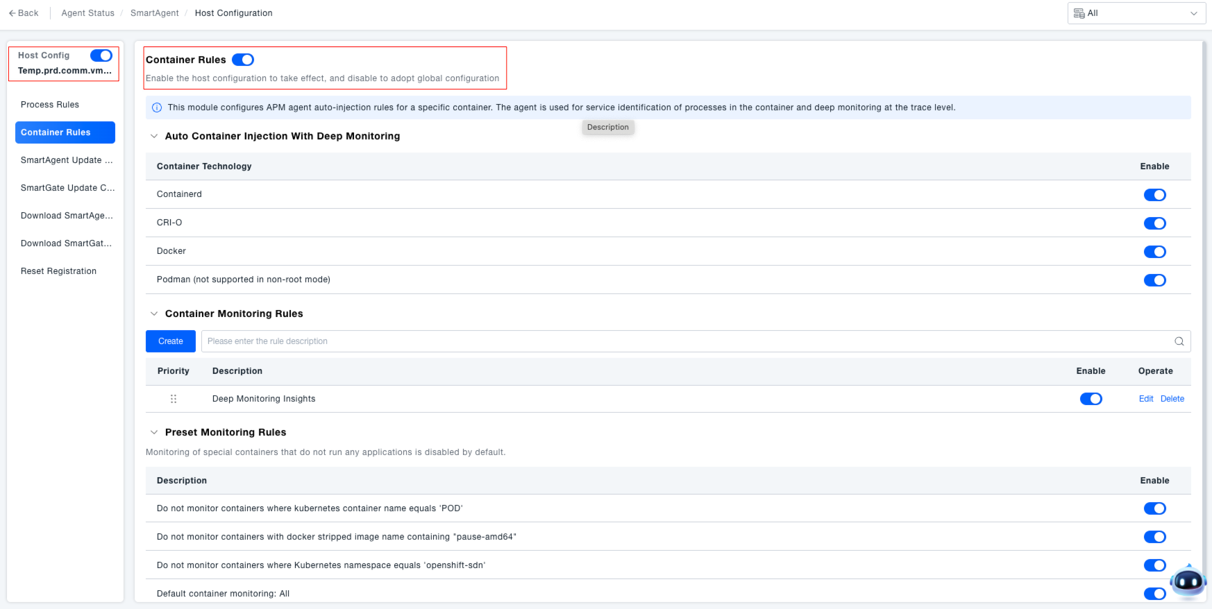1212x609 pixels.
Task: Toggle the Host Config switch
Action: 101,55
